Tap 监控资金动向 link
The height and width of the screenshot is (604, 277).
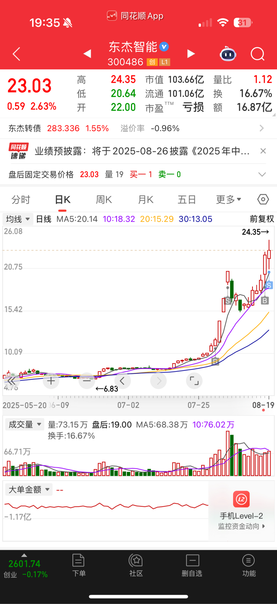(x=241, y=526)
